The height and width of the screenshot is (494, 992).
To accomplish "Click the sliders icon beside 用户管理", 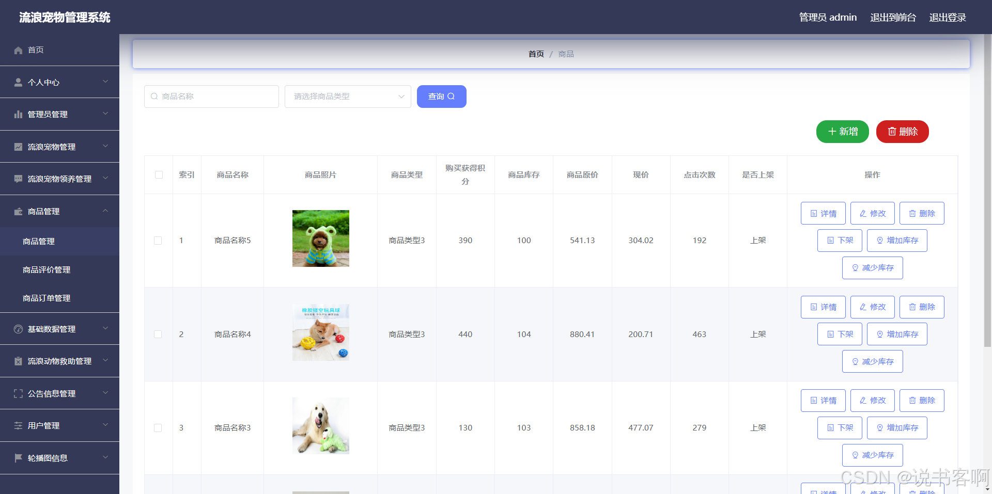I will (x=18, y=425).
